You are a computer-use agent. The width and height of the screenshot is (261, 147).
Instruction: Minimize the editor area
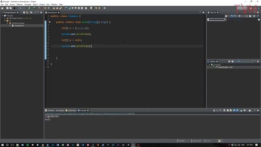click(200, 12)
